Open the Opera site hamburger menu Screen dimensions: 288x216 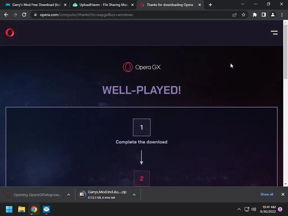click(x=274, y=33)
